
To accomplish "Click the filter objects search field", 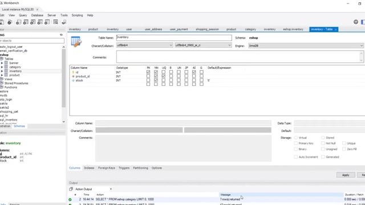I will point(32,40).
